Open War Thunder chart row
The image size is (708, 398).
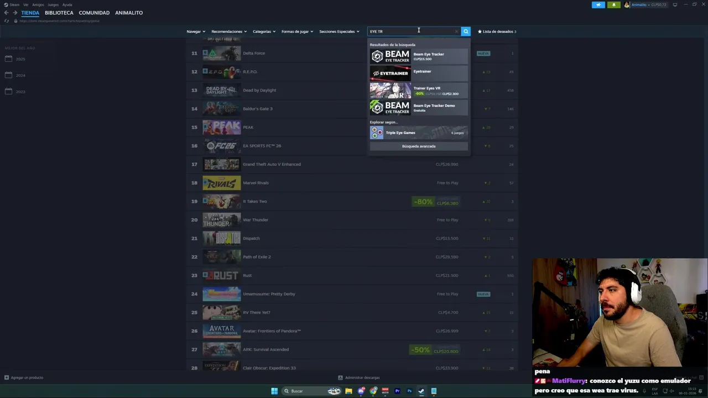(x=352, y=219)
